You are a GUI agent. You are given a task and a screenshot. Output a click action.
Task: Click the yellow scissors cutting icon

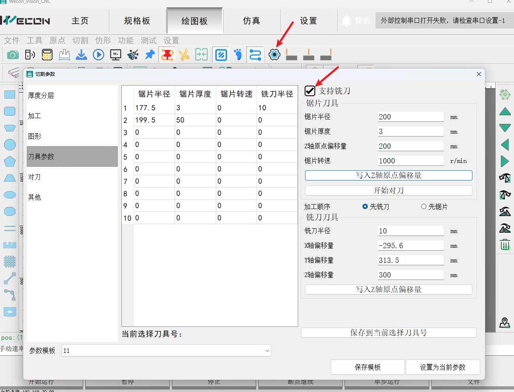pyautogui.click(x=184, y=55)
